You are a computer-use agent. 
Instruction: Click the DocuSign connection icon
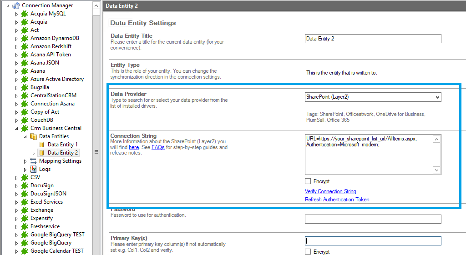[x=25, y=185]
